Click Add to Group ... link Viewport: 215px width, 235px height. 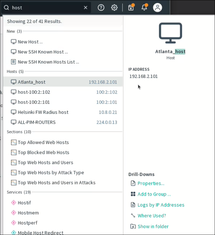point(154,194)
